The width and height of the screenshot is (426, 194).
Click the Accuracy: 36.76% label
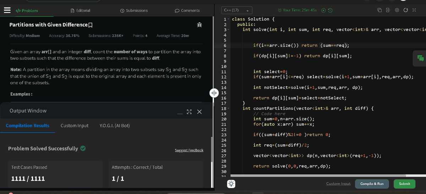64,36
